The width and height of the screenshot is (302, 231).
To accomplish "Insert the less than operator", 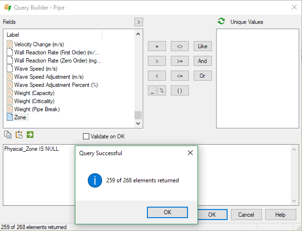I will click(x=157, y=76).
